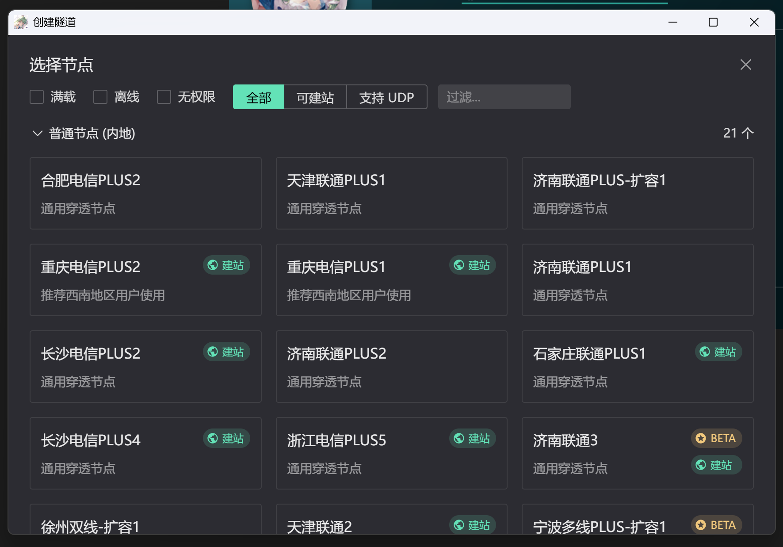783x547 pixels.
Task: Click the BETA star badge on 济南联通3
Action: click(716, 439)
